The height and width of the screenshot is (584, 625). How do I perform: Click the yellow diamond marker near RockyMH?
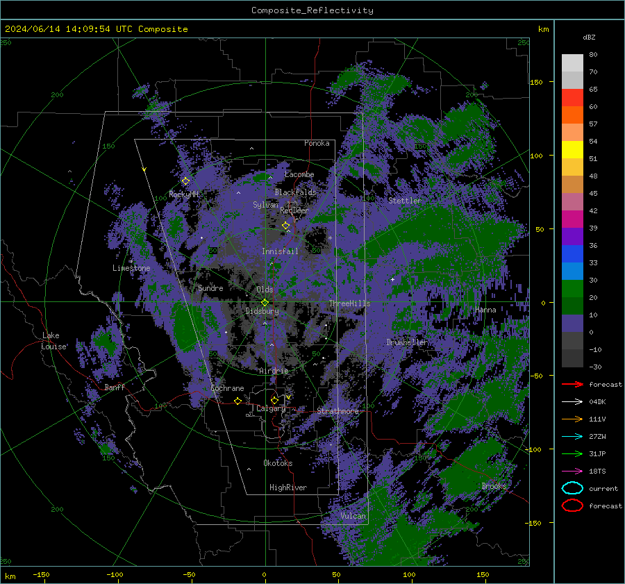click(185, 181)
